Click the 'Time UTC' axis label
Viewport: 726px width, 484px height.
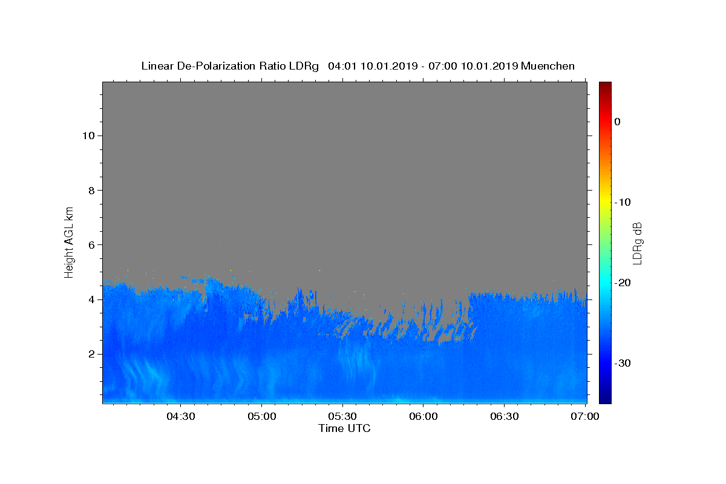click(x=344, y=428)
